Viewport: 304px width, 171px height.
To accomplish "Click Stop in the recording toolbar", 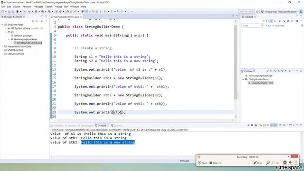I will coord(215,163).
